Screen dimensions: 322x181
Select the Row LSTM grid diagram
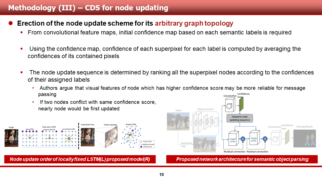pos(30,138)
